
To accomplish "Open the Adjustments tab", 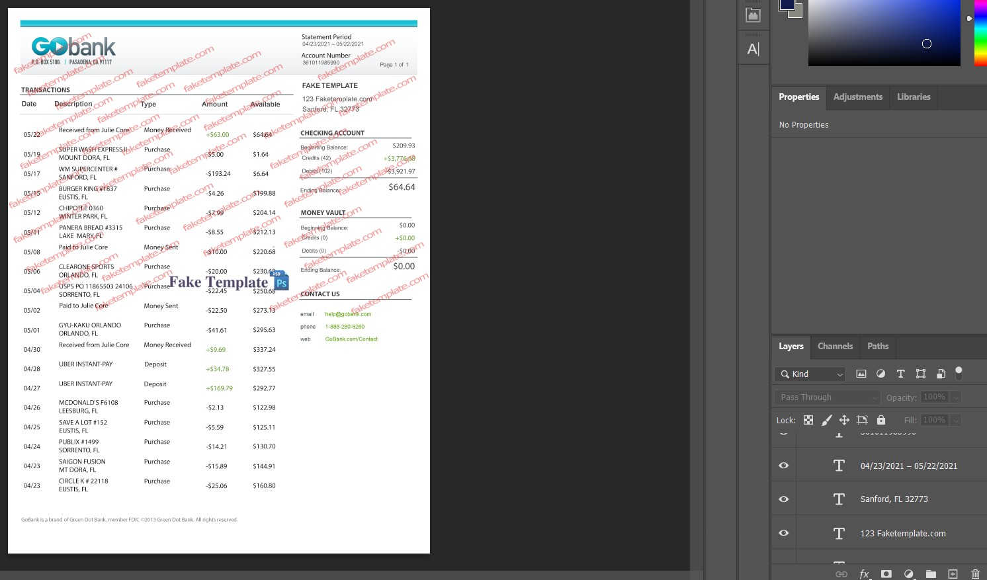I will click(857, 97).
